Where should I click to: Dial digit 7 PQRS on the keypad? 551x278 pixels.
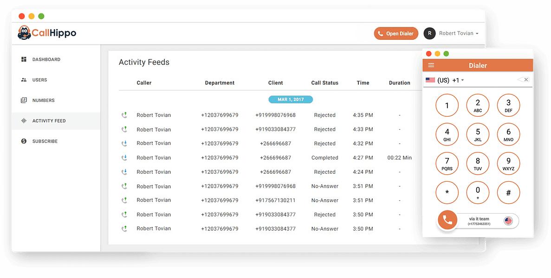[x=447, y=164]
